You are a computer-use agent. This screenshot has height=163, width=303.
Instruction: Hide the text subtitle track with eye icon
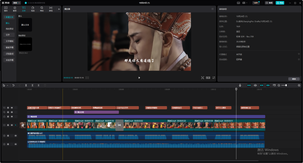pos(12,108)
